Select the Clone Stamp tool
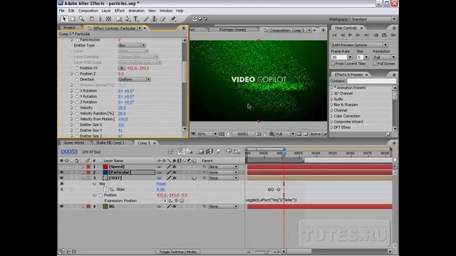Screen dimensions: 456x256 click(154, 19)
